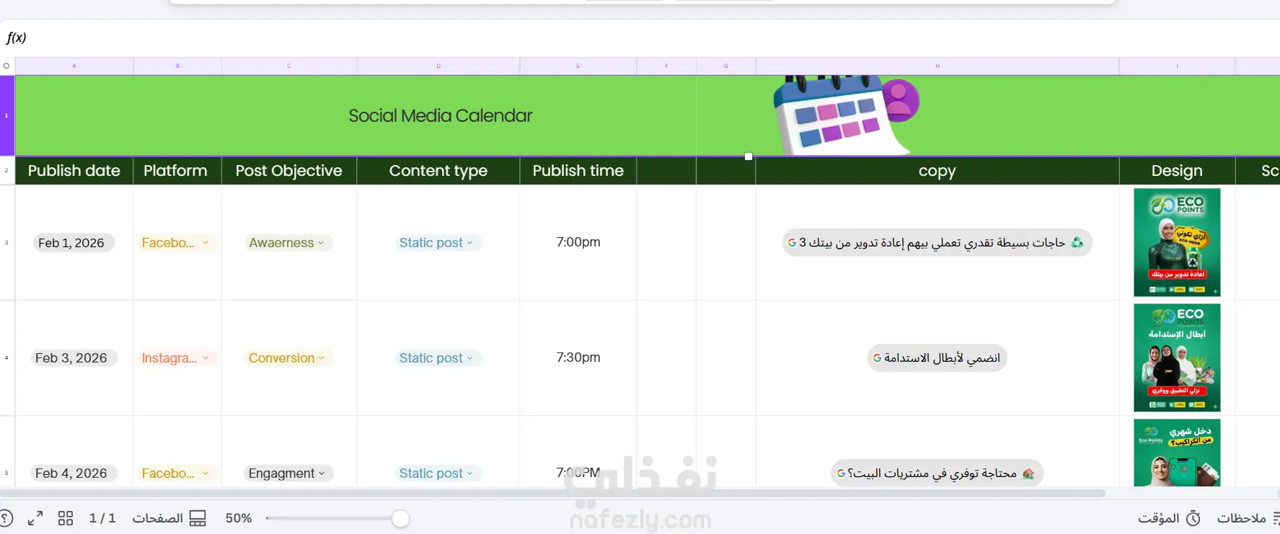Open Instagram platform dropdown for Feb 3
Image resolution: width=1280 pixels, height=534 pixels.
tap(176, 358)
